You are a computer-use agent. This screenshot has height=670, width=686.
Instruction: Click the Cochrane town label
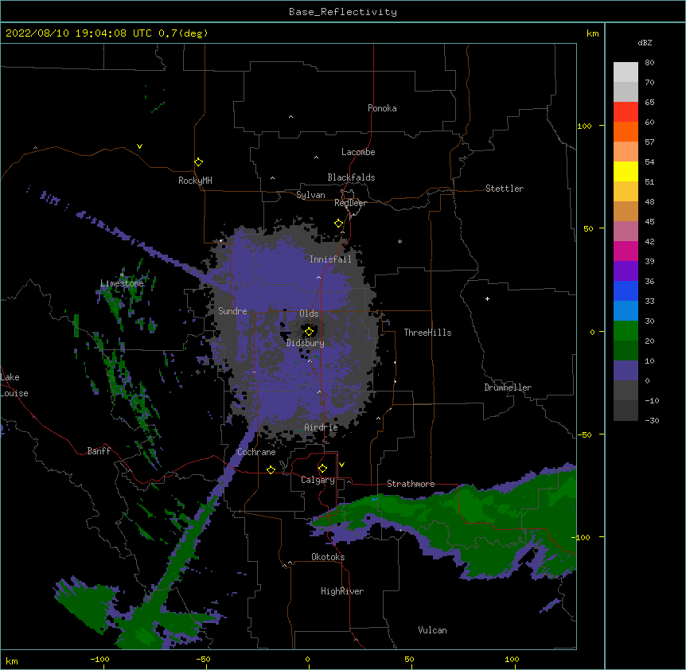pos(256,452)
